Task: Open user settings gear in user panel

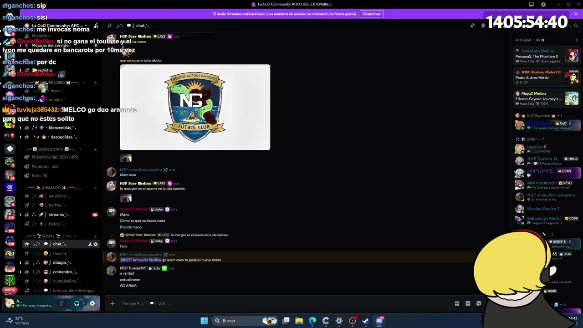Action: tap(92, 303)
